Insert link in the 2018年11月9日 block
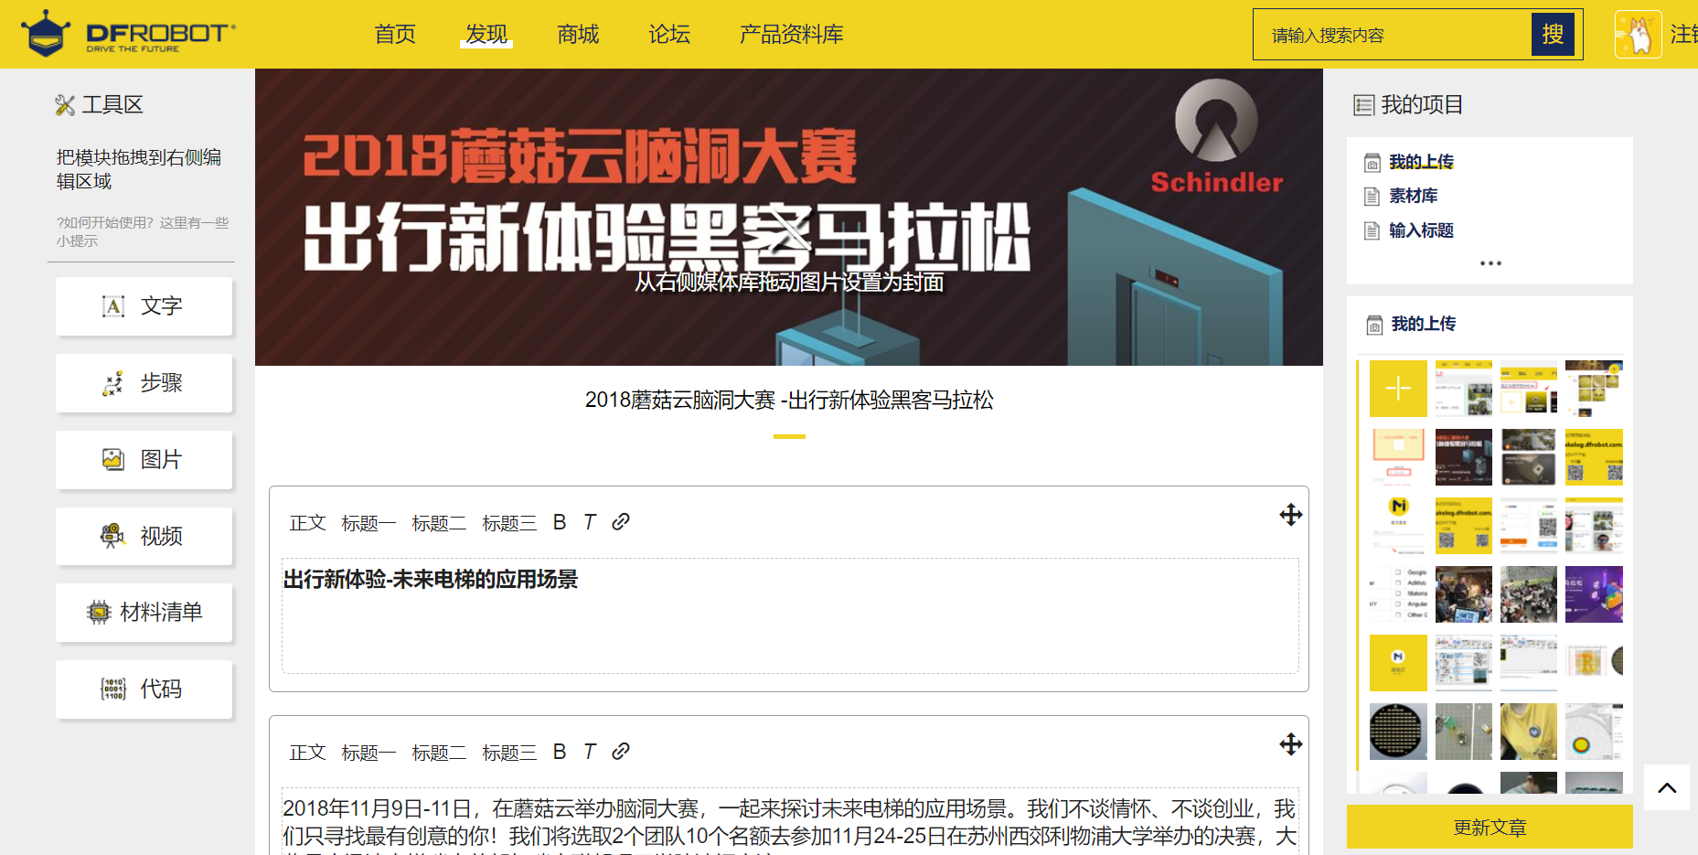This screenshot has width=1698, height=855. 621,751
